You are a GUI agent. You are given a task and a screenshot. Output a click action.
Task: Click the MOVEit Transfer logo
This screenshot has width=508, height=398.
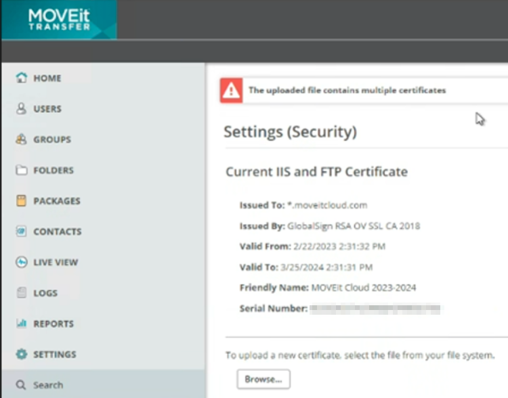click(x=59, y=20)
